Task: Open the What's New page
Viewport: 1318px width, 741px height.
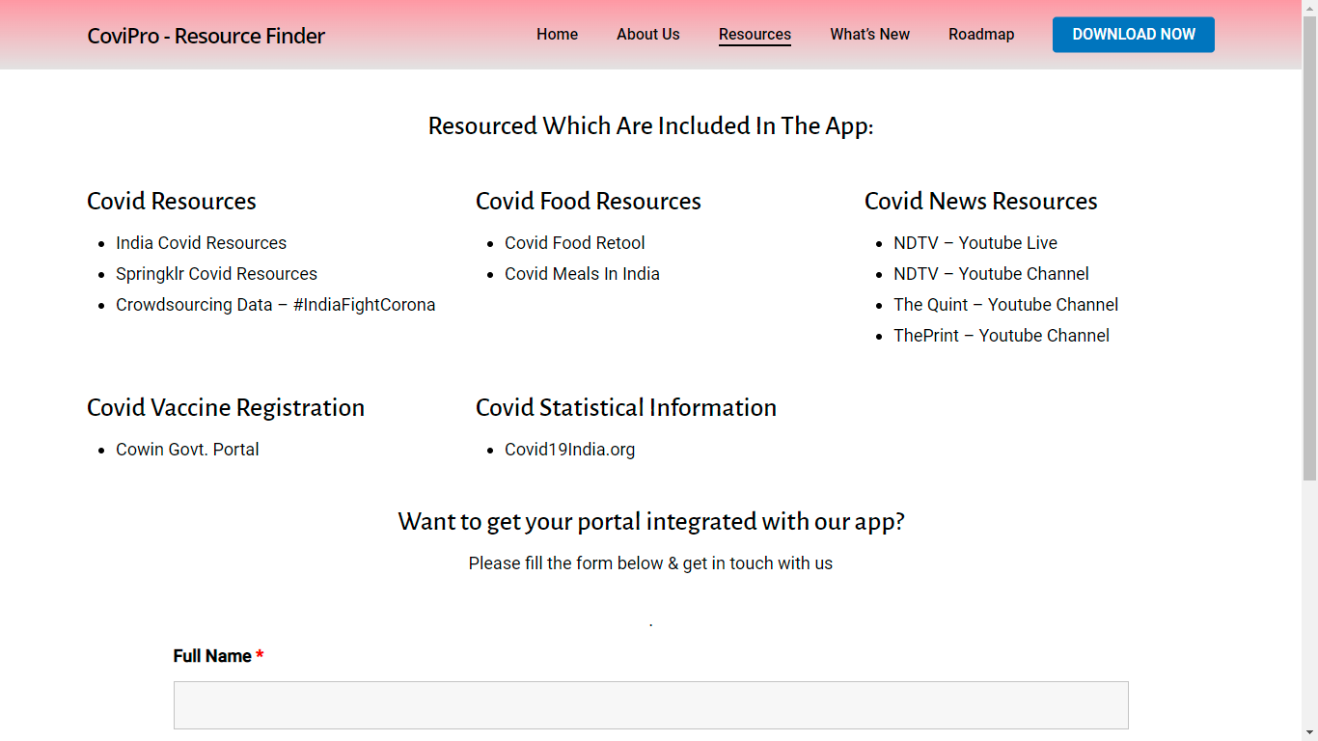Action: 869,35
